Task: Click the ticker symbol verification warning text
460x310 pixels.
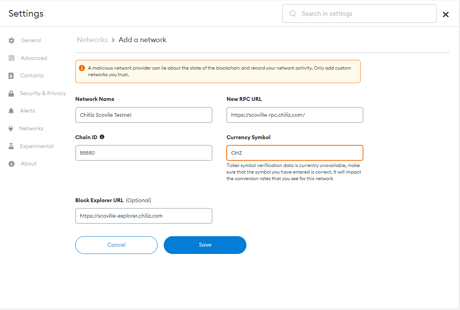Action: tap(294, 172)
